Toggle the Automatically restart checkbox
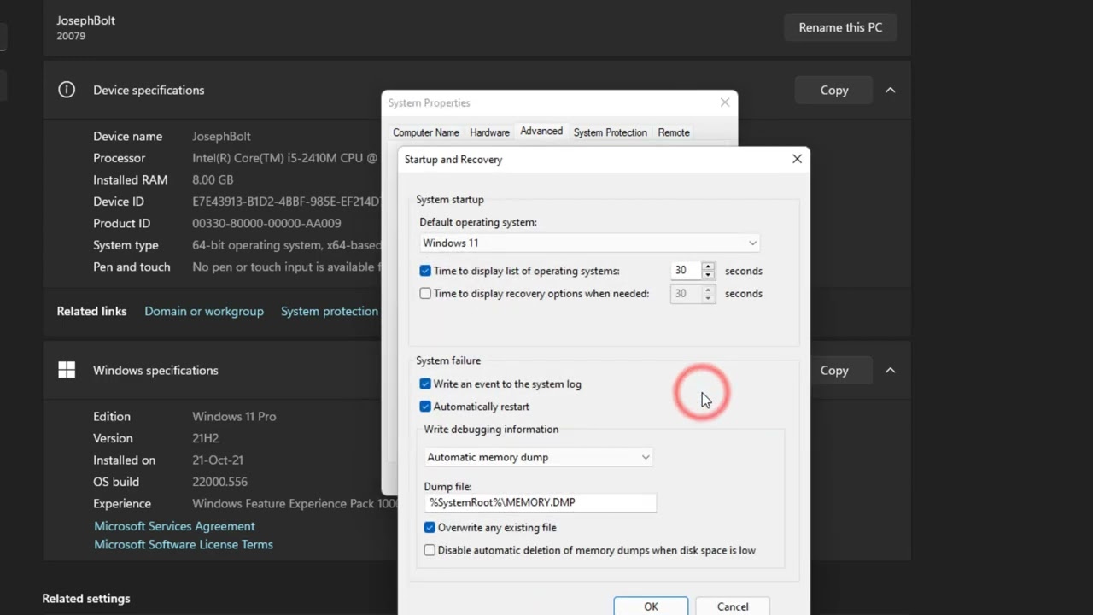 (425, 407)
